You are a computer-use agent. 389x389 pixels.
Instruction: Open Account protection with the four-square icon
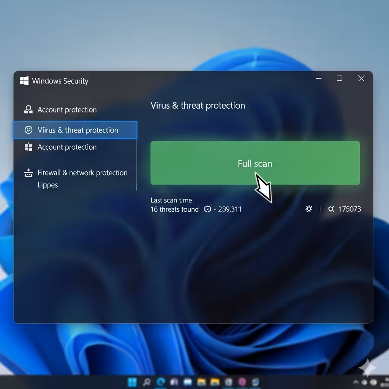(x=60, y=147)
